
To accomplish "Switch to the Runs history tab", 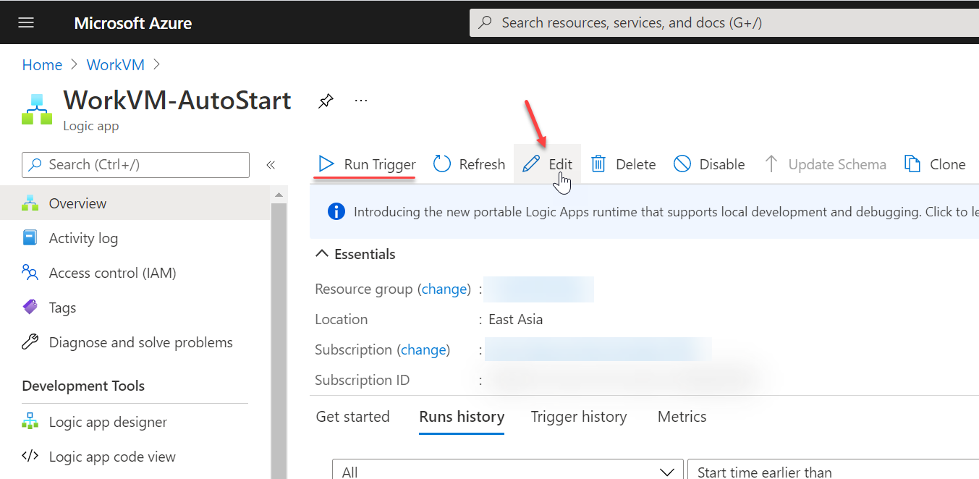I will pos(462,417).
